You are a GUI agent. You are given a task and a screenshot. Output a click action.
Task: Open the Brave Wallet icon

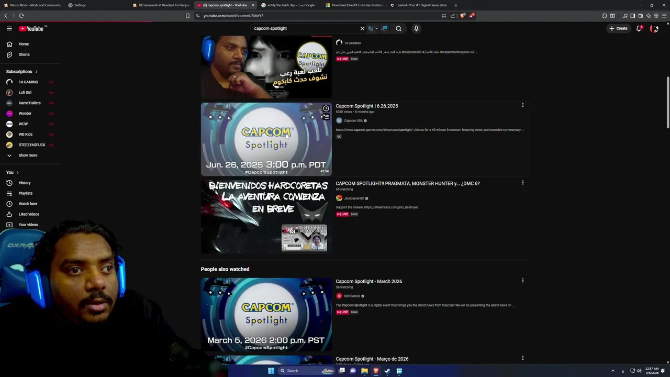click(640, 16)
